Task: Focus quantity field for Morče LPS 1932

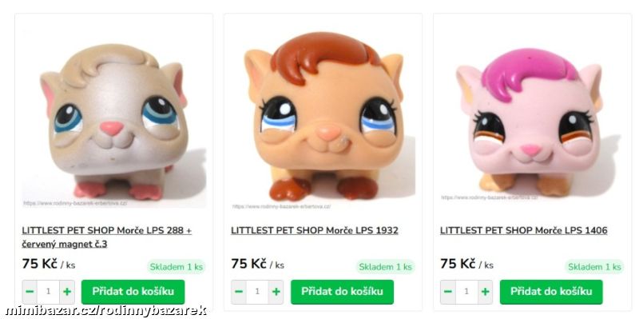Action: (x=257, y=292)
